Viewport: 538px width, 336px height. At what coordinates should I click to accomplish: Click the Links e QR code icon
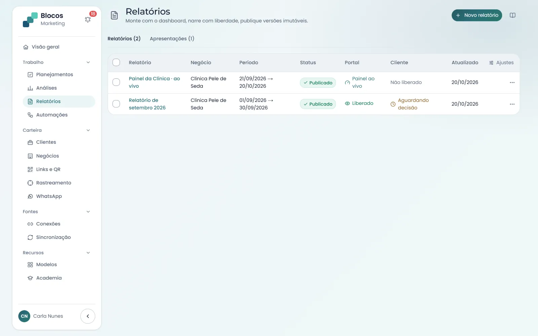(30, 169)
